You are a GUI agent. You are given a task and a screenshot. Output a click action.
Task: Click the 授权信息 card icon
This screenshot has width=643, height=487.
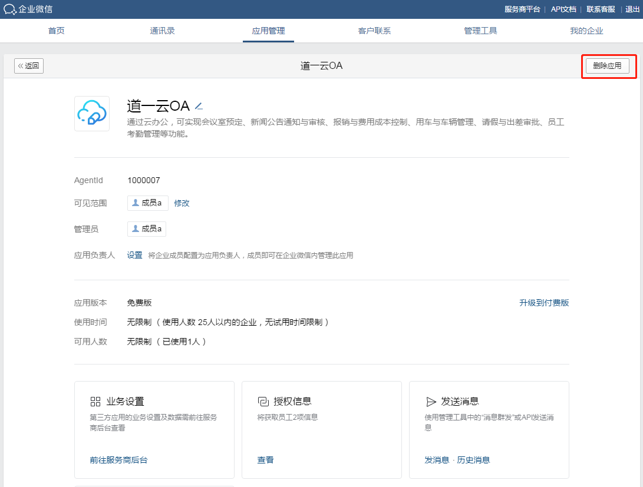click(263, 402)
